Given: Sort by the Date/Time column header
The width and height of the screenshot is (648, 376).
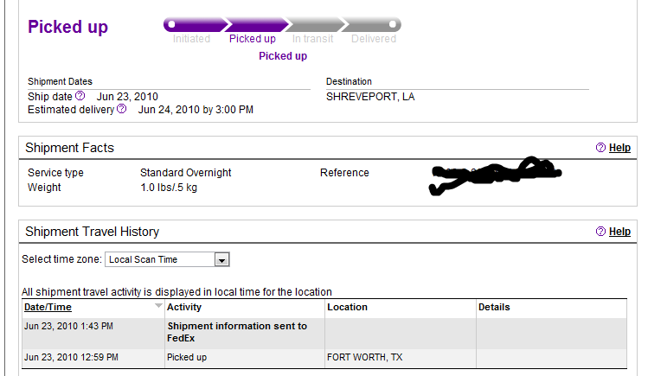Looking at the screenshot, I should coord(48,307).
